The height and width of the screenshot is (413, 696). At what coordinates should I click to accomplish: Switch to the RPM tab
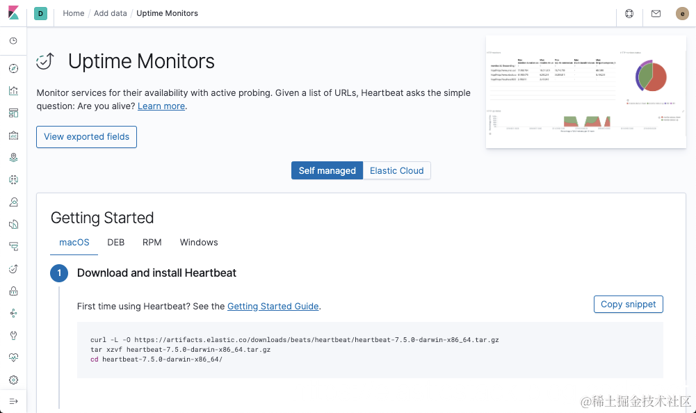[152, 243]
